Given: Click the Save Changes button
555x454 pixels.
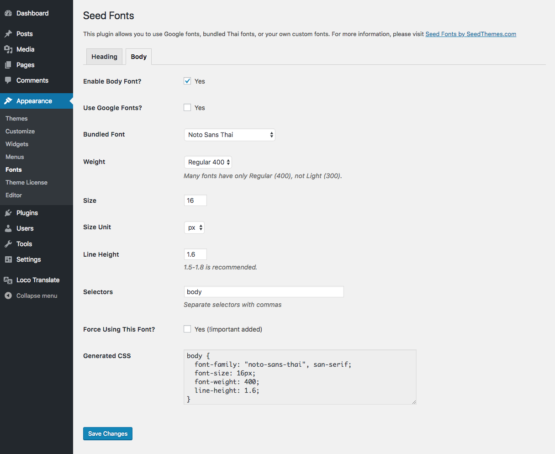Looking at the screenshot, I should point(108,433).
